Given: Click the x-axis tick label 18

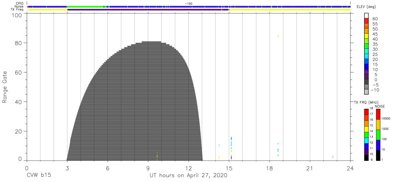Looking at the screenshot, I should point(270,168).
